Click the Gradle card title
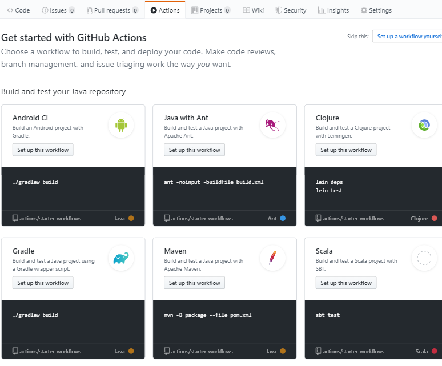The height and width of the screenshot is (366, 442). (x=23, y=251)
